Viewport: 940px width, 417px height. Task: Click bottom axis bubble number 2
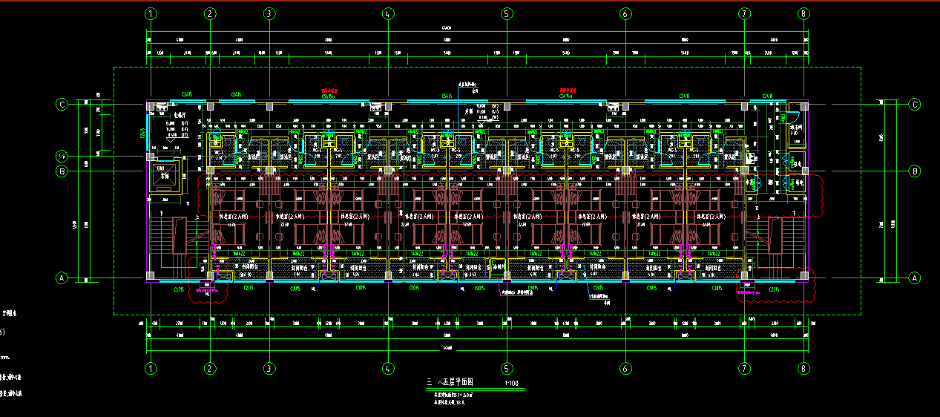tap(210, 368)
